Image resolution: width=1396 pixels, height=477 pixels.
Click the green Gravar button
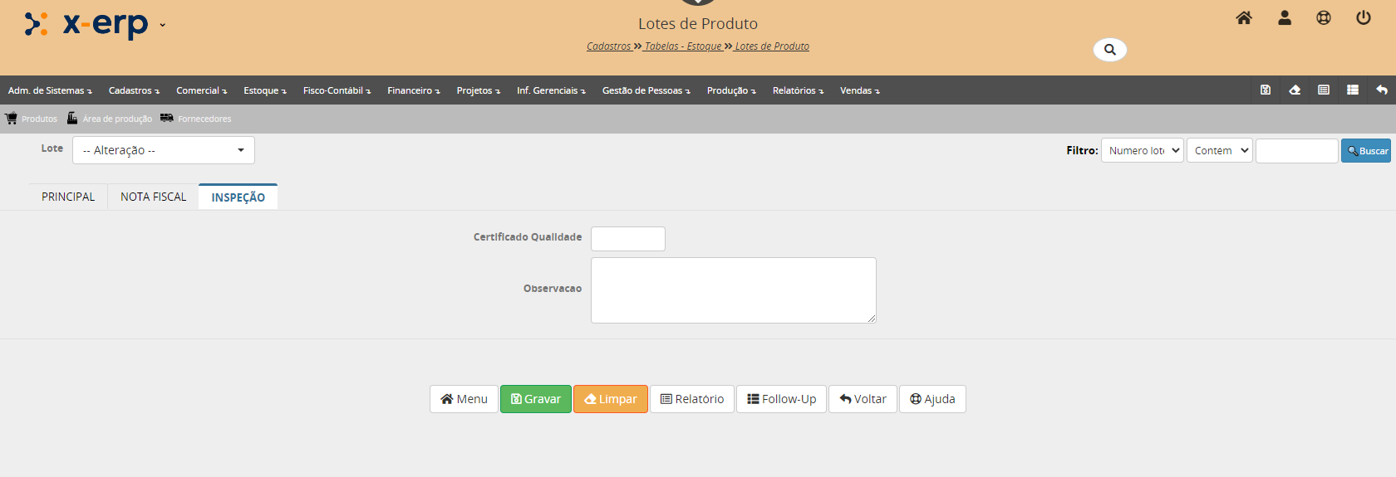pos(535,399)
